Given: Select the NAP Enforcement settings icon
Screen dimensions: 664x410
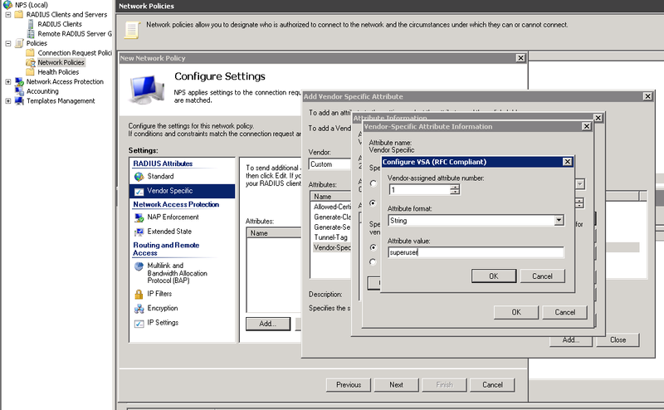Looking at the screenshot, I should coord(139,217).
